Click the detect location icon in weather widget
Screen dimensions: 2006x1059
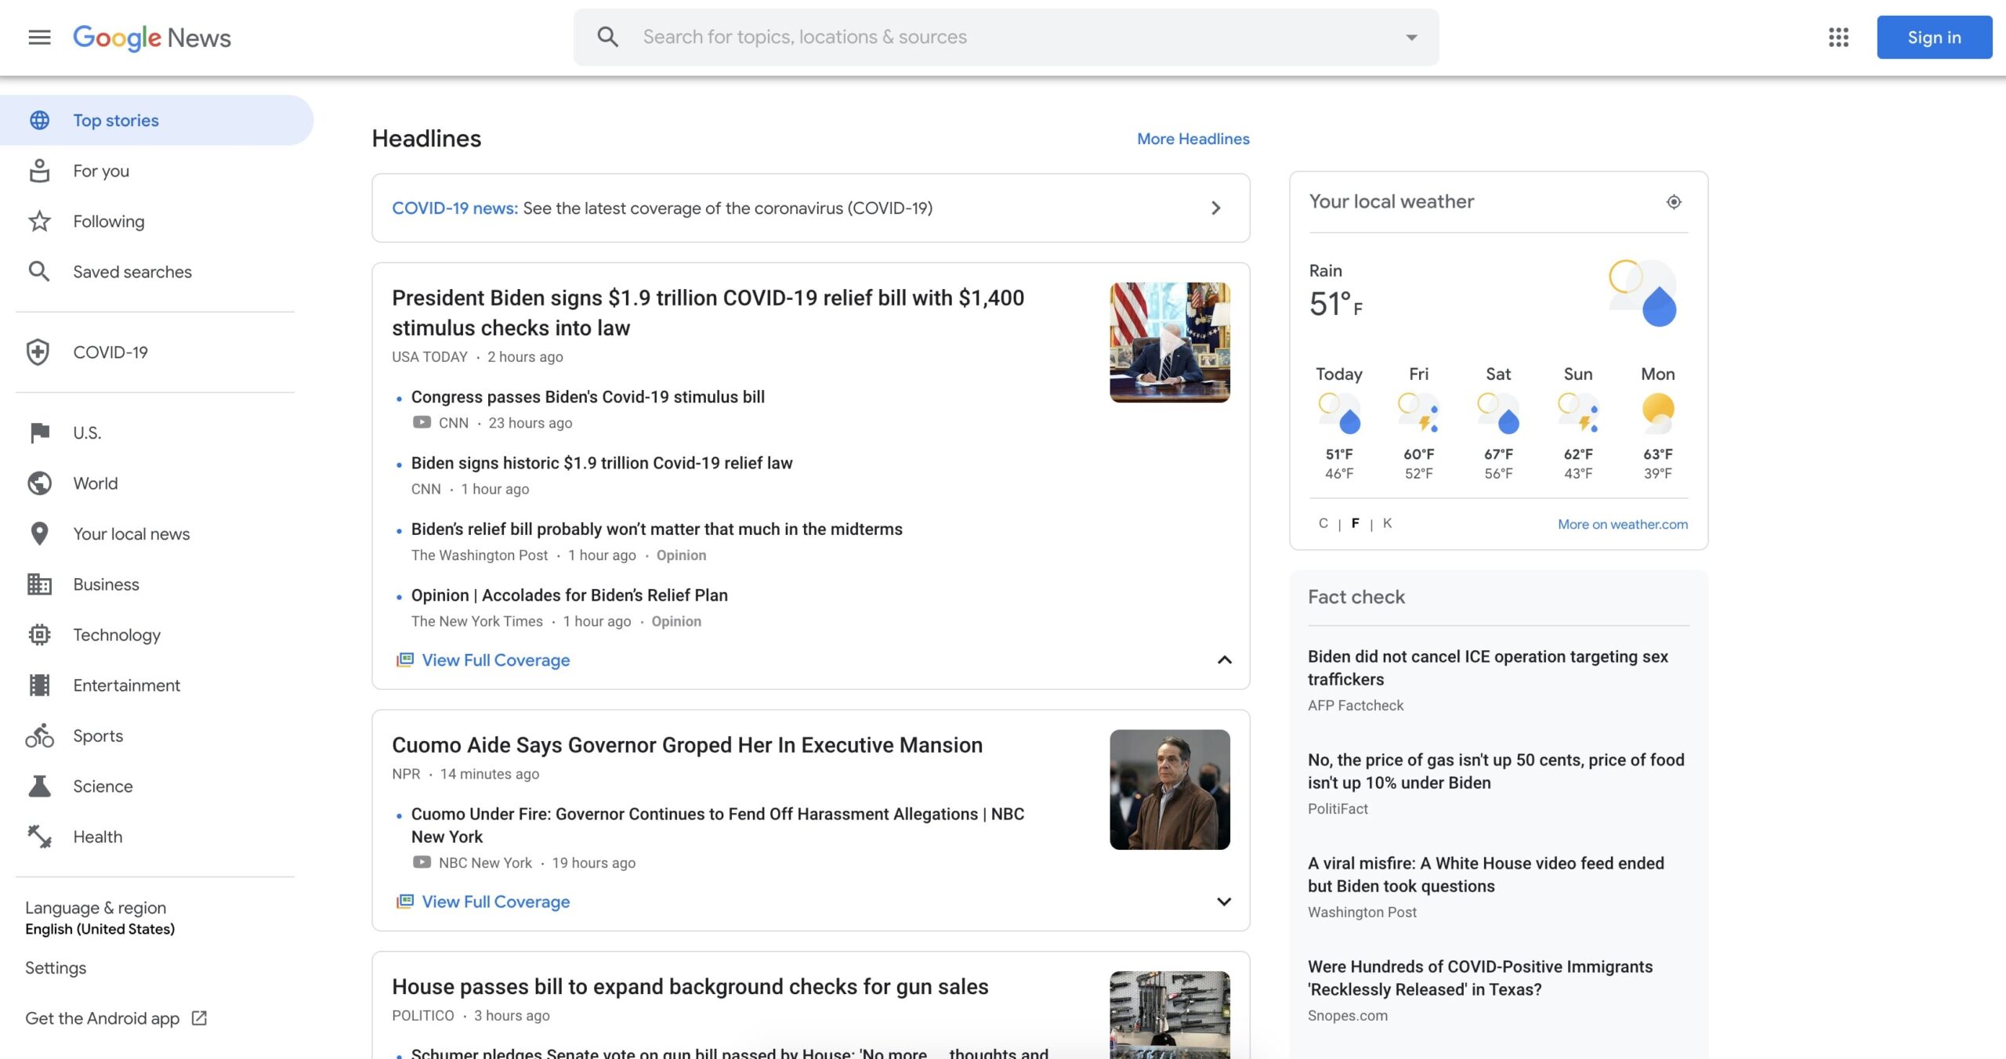pyautogui.click(x=1673, y=201)
